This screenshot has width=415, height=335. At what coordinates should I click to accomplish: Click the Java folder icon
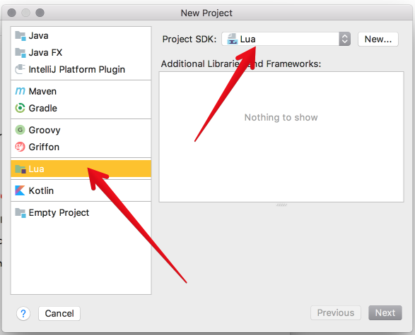tap(21, 36)
